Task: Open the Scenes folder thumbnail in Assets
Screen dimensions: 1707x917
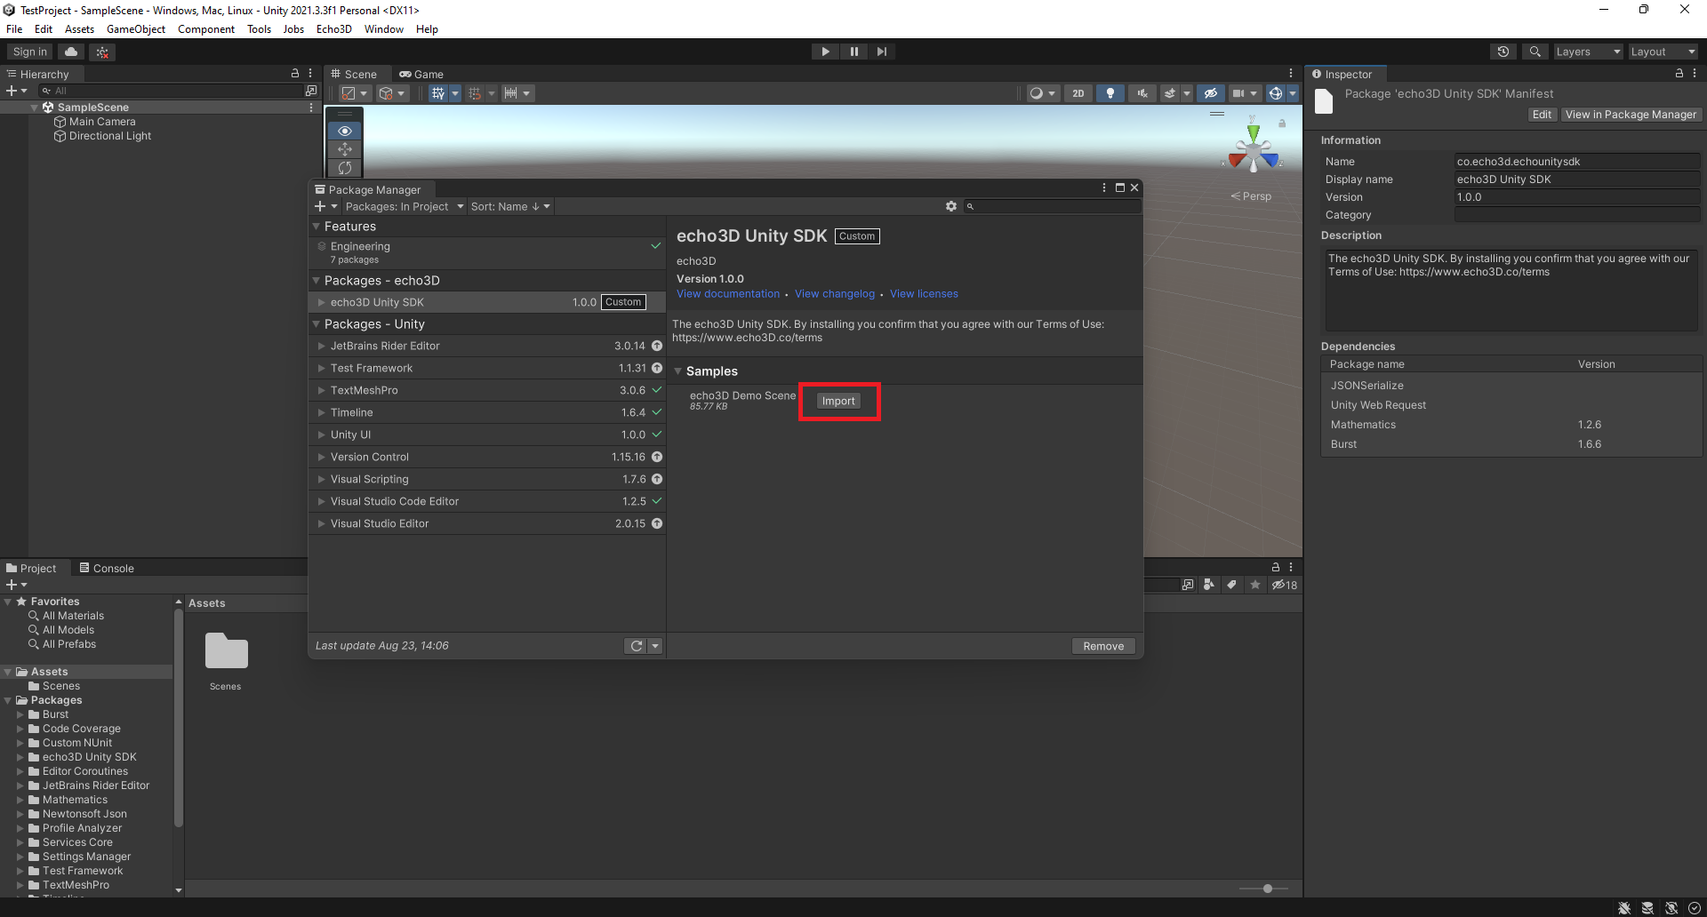Action: (x=226, y=651)
